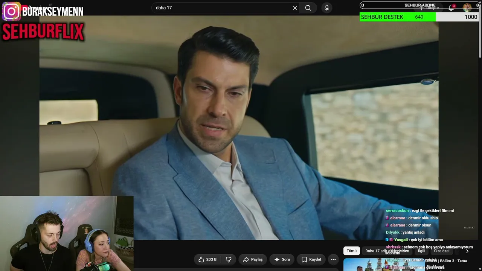Viewport: 482px width, 271px height.
Task: Click the video player showing man in car
Action: point(239,128)
